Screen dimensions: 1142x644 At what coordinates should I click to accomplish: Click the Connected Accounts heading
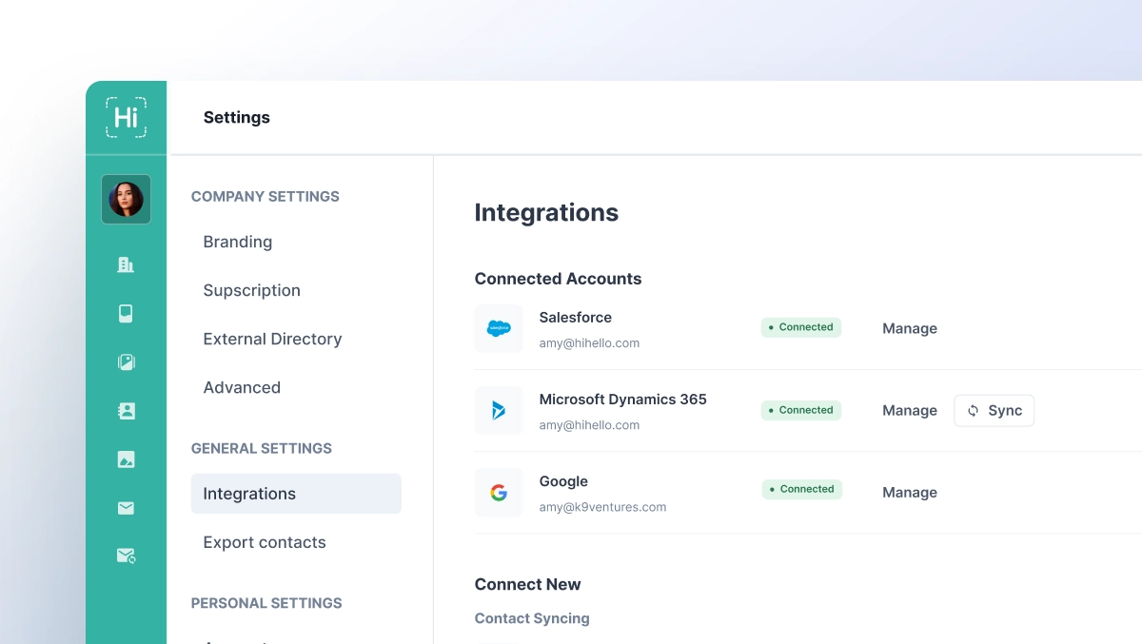pyautogui.click(x=559, y=279)
